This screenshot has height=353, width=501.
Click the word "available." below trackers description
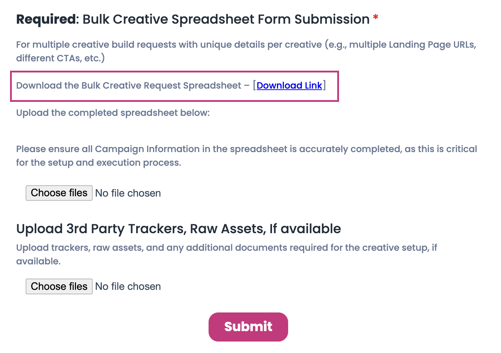coord(38,262)
